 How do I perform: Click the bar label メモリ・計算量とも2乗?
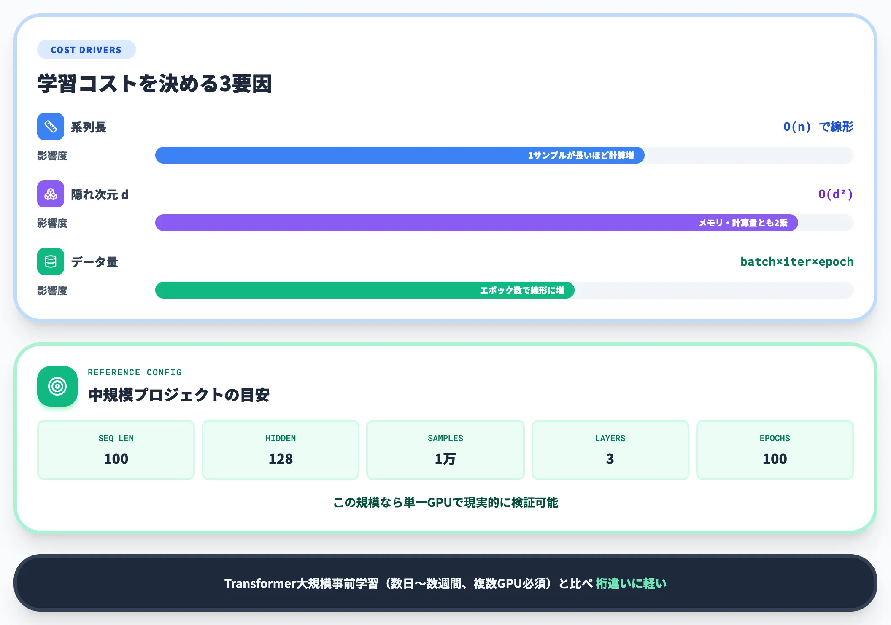coord(743,223)
